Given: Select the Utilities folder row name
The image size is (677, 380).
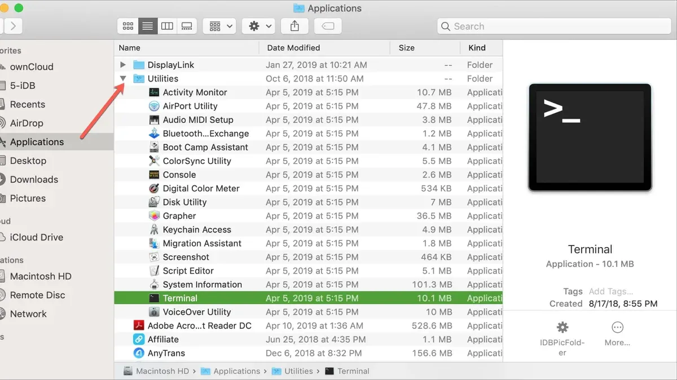Looking at the screenshot, I should pos(163,79).
